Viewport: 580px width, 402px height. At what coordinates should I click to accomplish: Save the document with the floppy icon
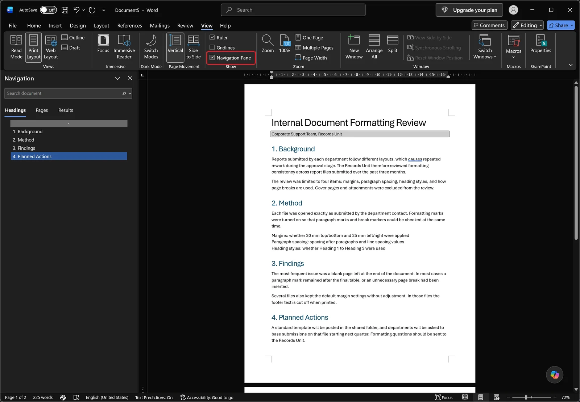(x=65, y=10)
